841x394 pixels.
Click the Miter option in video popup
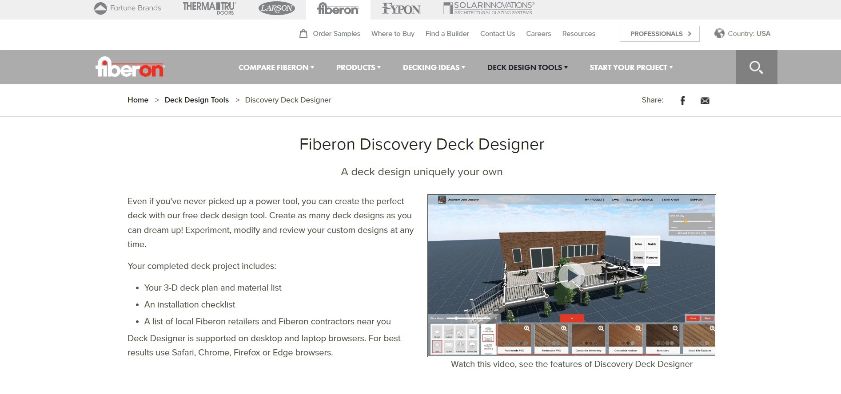638,244
